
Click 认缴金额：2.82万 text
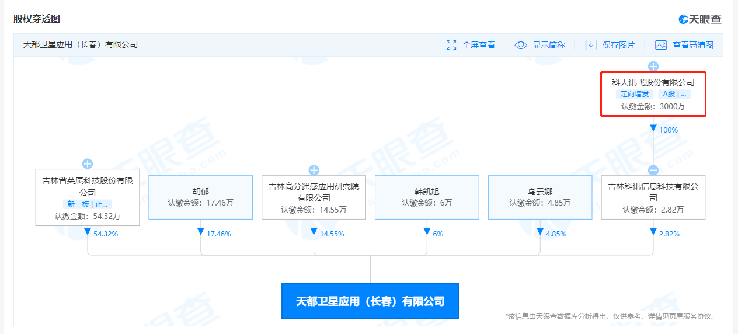[x=653, y=210]
